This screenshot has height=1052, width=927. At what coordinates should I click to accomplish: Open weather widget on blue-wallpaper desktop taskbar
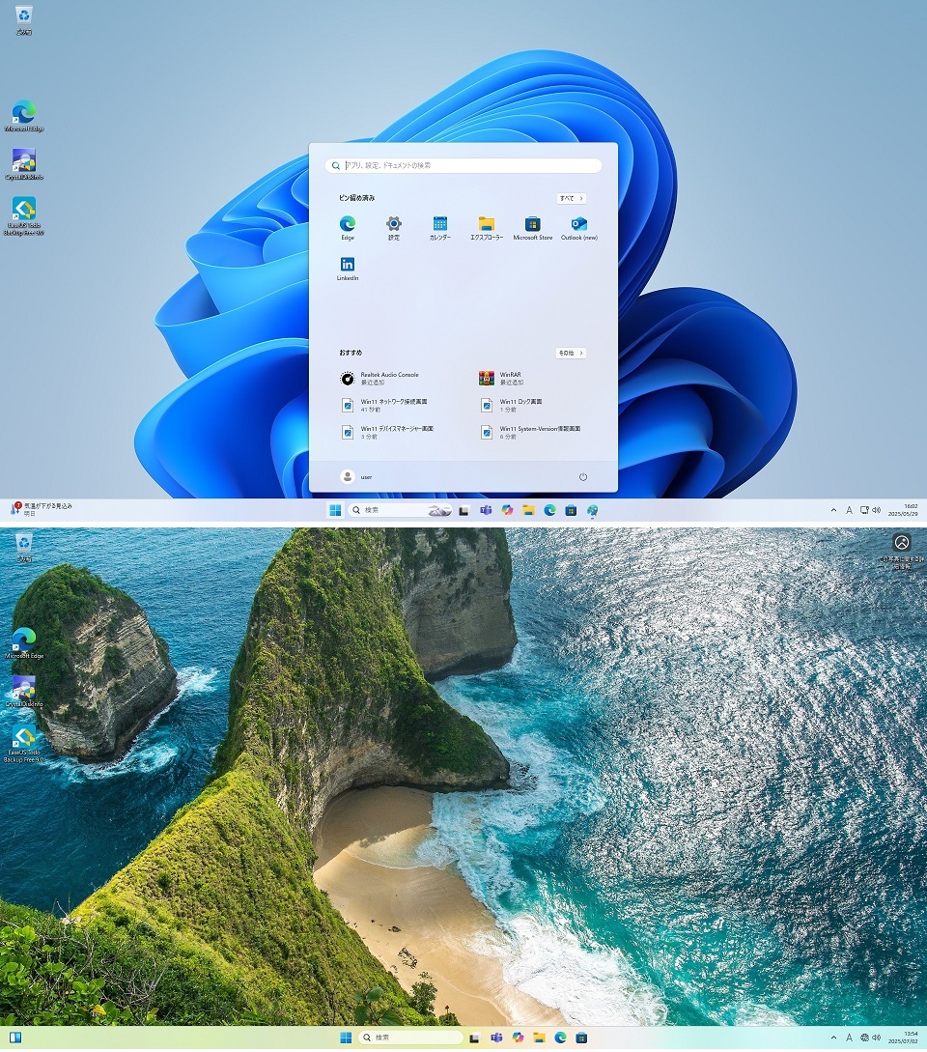coord(42,509)
